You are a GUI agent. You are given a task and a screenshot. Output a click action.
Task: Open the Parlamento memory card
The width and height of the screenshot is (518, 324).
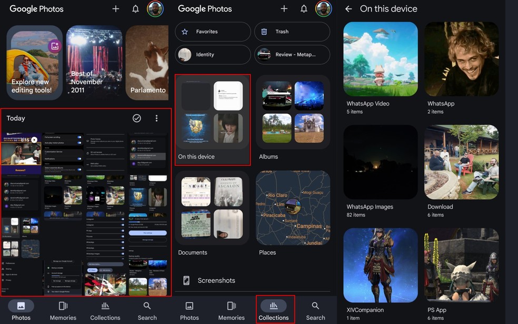[147, 63]
